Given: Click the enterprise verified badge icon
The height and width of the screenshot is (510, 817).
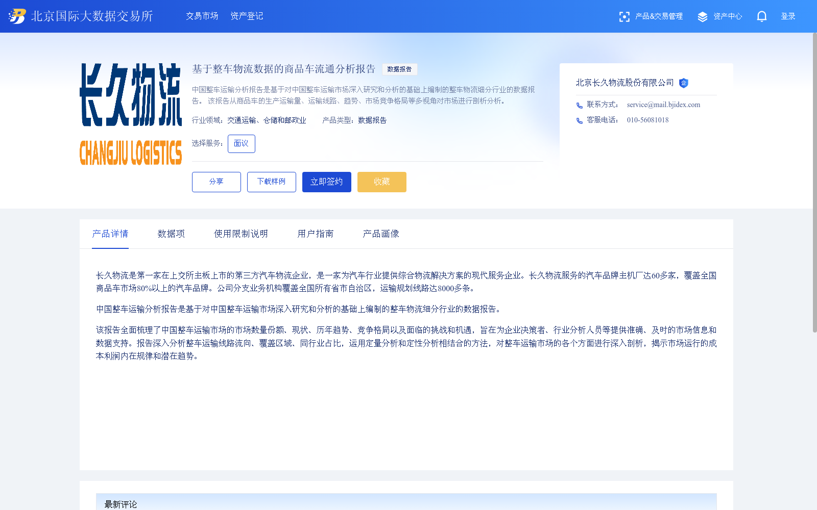Looking at the screenshot, I should (x=684, y=83).
